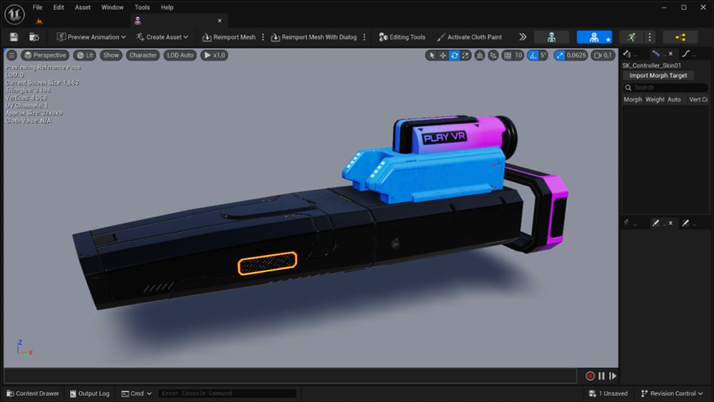Sort by Morph column header
Image resolution: width=714 pixels, height=402 pixels.
(x=633, y=99)
